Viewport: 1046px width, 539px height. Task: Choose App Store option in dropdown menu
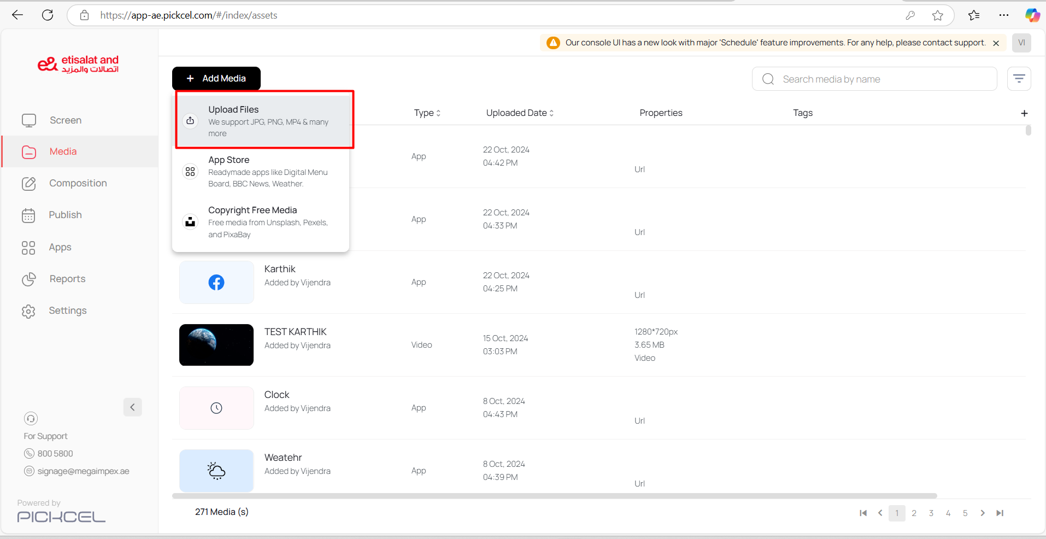(x=261, y=171)
